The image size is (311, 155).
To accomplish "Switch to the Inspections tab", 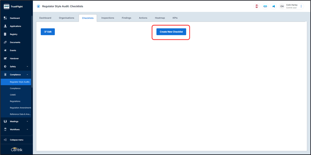I will (x=108, y=18).
